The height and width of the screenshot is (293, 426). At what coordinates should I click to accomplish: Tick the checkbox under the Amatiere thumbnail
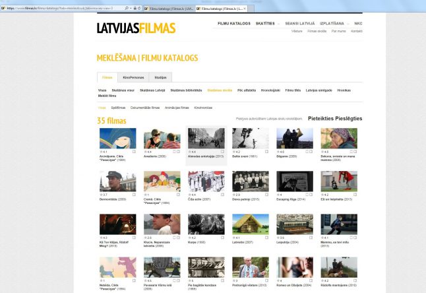(177, 151)
